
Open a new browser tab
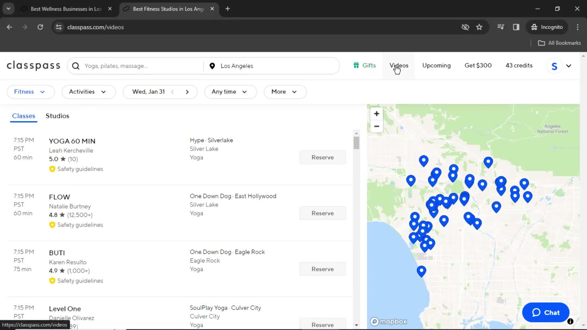tap(227, 9)
